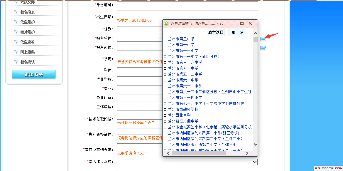Select the checkbox for 兰州西北中学
The height and width of the screenshot is (171, 343).
(x=165, y=115)
